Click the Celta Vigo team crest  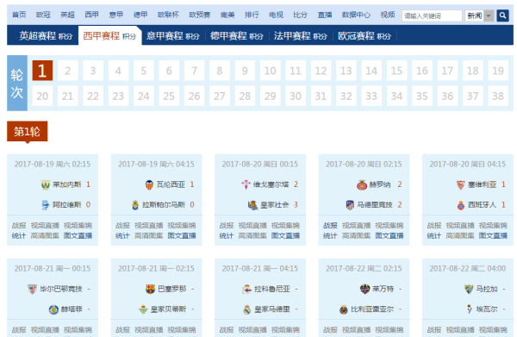[246, 184]
